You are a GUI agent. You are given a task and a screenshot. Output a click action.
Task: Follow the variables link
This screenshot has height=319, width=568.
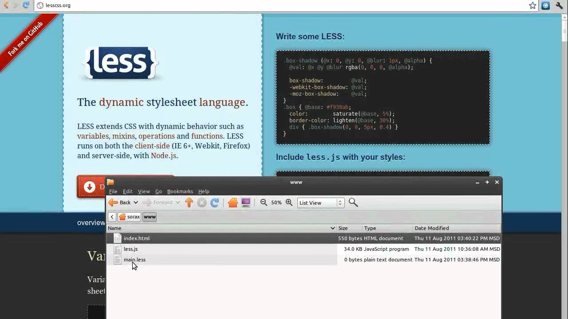[x=93, y=136]
